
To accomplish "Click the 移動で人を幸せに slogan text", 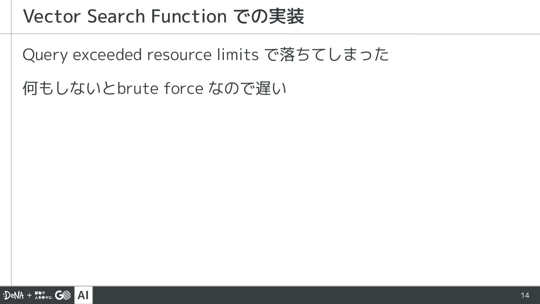I will coord(43,295).
